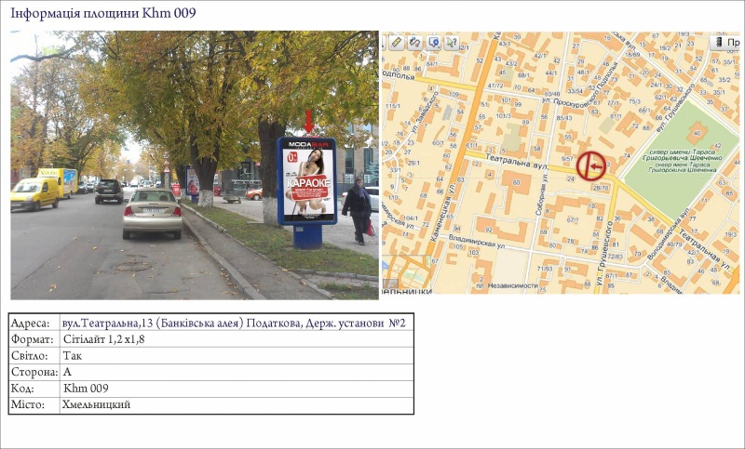
Task: Click the address cell вул.Театральна,13
Action: coord(233,323)
